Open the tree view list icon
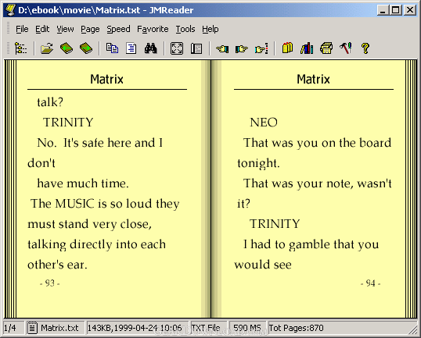421x338 pixels. click(20, 48)
